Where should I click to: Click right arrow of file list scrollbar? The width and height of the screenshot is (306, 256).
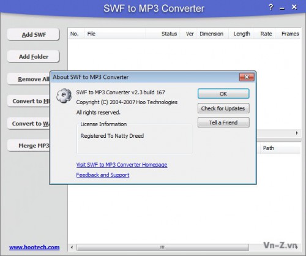[x=297, y=133]
